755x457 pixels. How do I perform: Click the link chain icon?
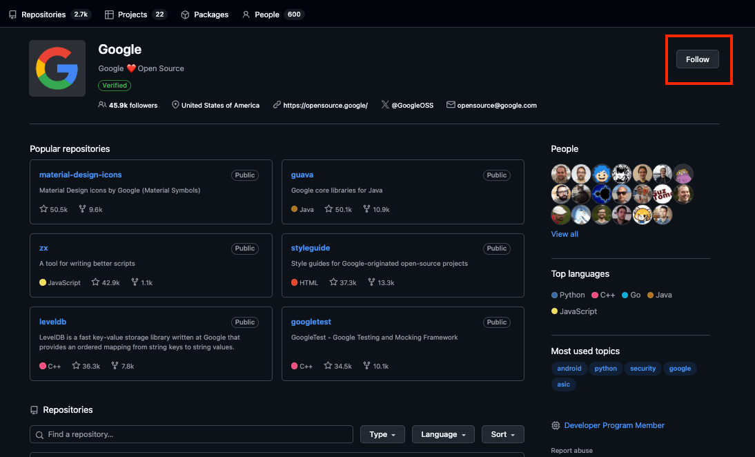277,104
